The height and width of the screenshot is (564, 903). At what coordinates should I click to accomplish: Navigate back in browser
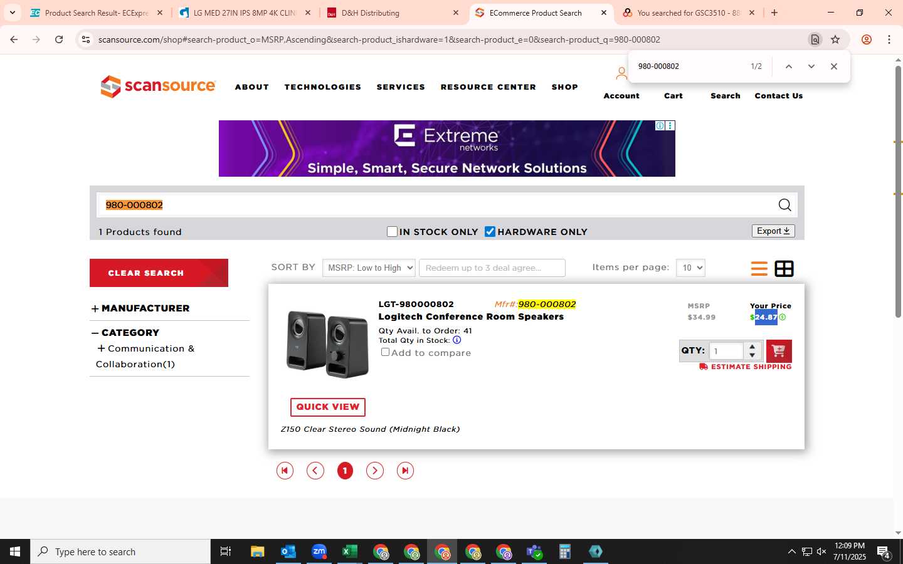[14, 39]
